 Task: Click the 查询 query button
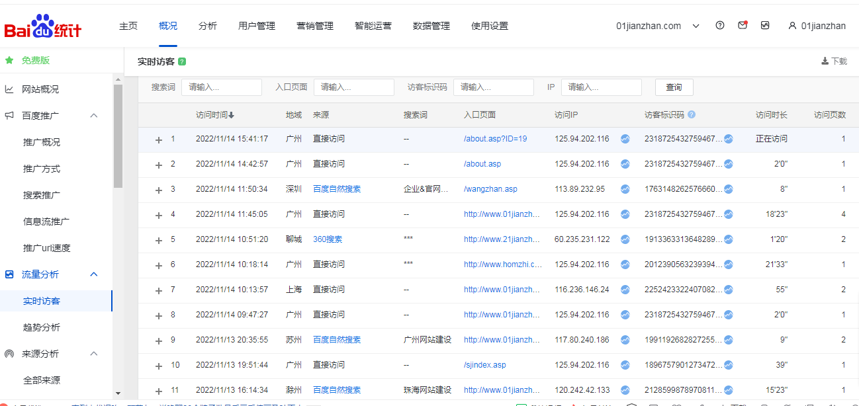tap(674, 87)
